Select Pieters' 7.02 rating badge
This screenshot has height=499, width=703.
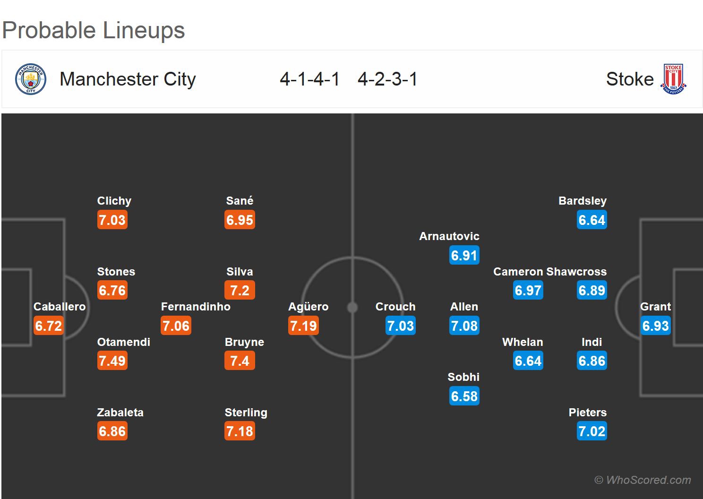point(592,431)
